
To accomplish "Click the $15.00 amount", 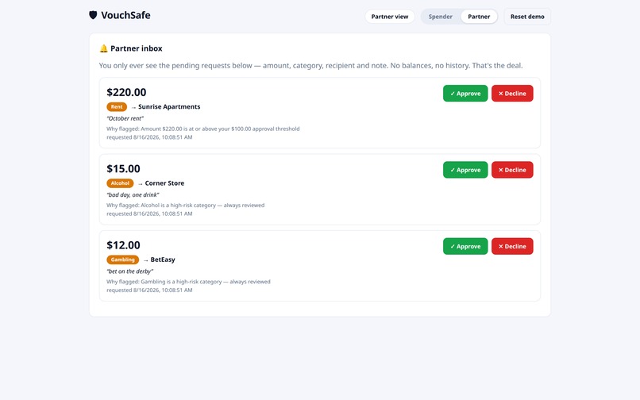I will [123, 168].
